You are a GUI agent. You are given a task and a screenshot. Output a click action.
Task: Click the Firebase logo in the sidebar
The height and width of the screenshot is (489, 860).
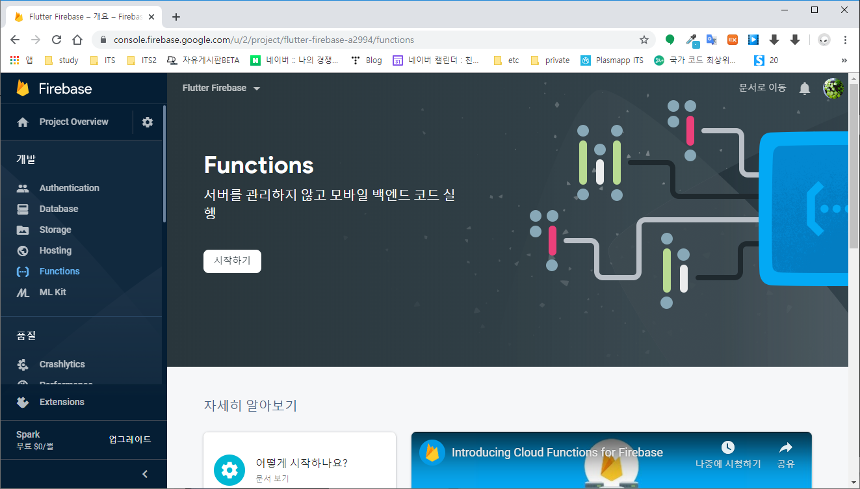pos(54,88)
